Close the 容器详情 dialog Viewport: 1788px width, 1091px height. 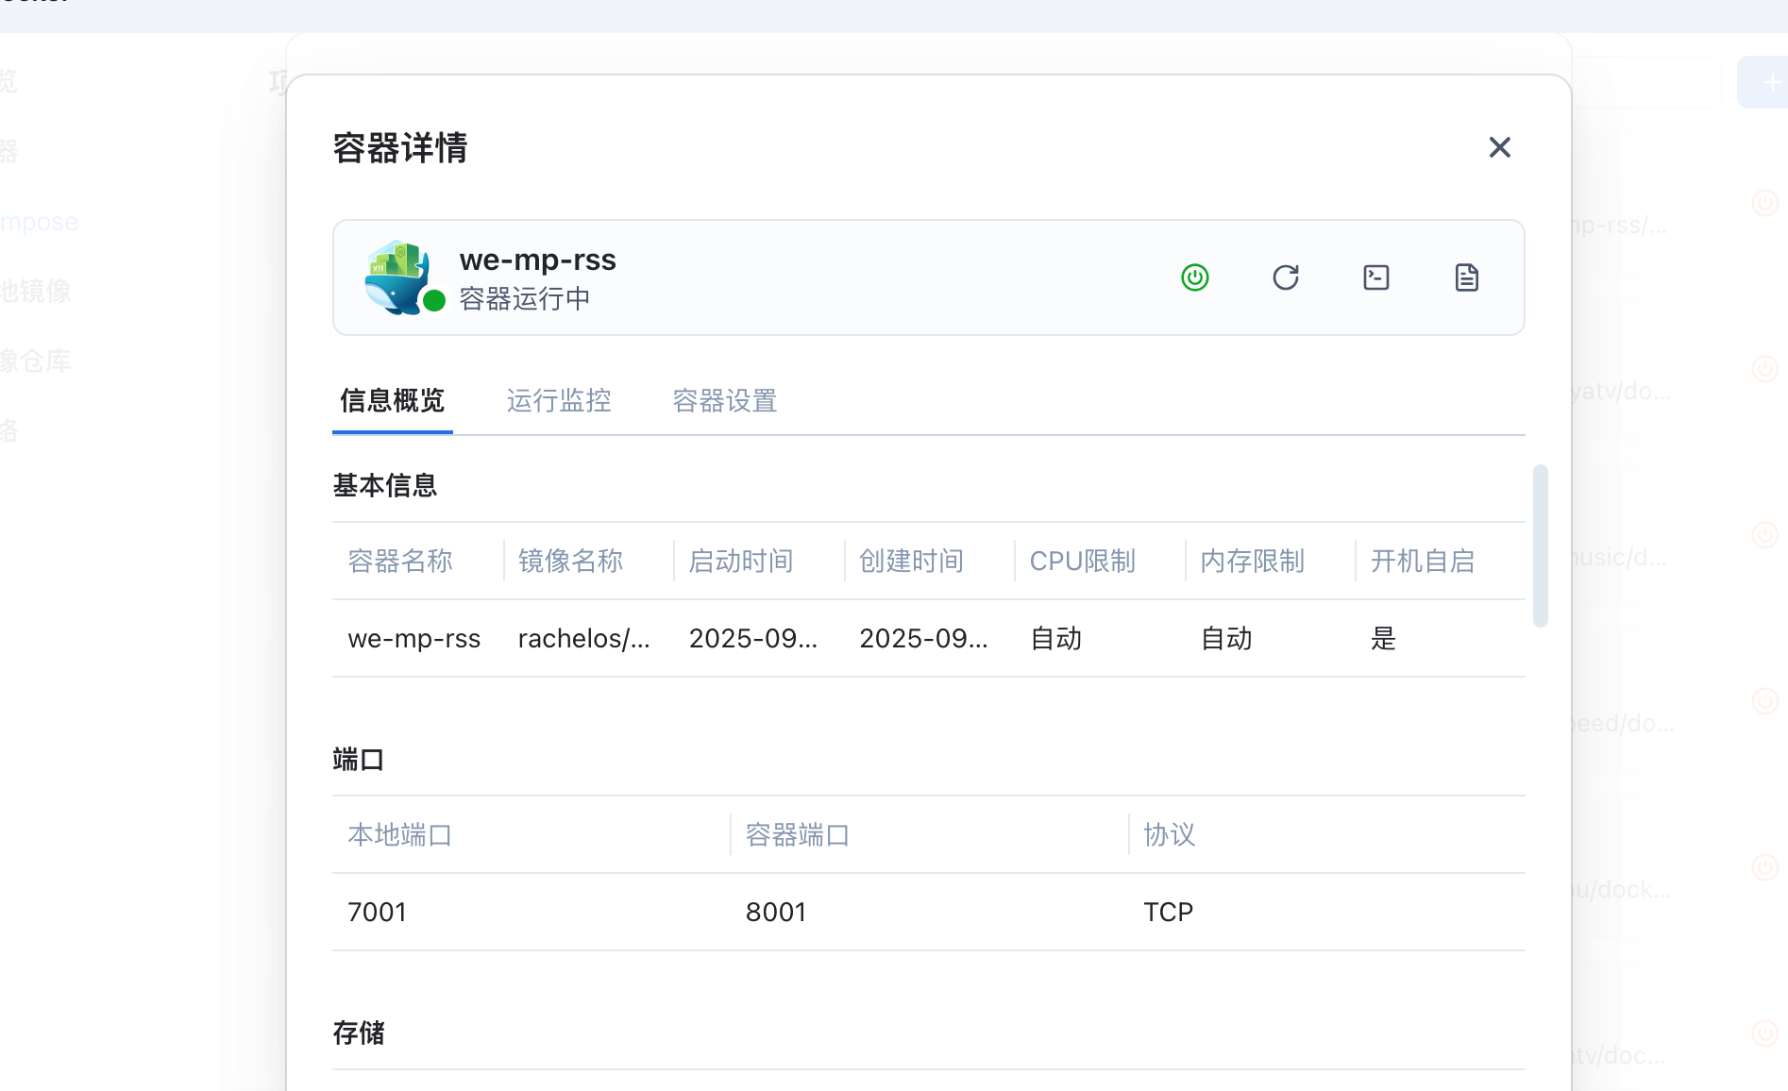point(1499,147)
